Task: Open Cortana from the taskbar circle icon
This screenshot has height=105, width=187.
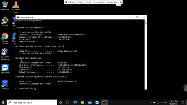Action: click(60, 102)
